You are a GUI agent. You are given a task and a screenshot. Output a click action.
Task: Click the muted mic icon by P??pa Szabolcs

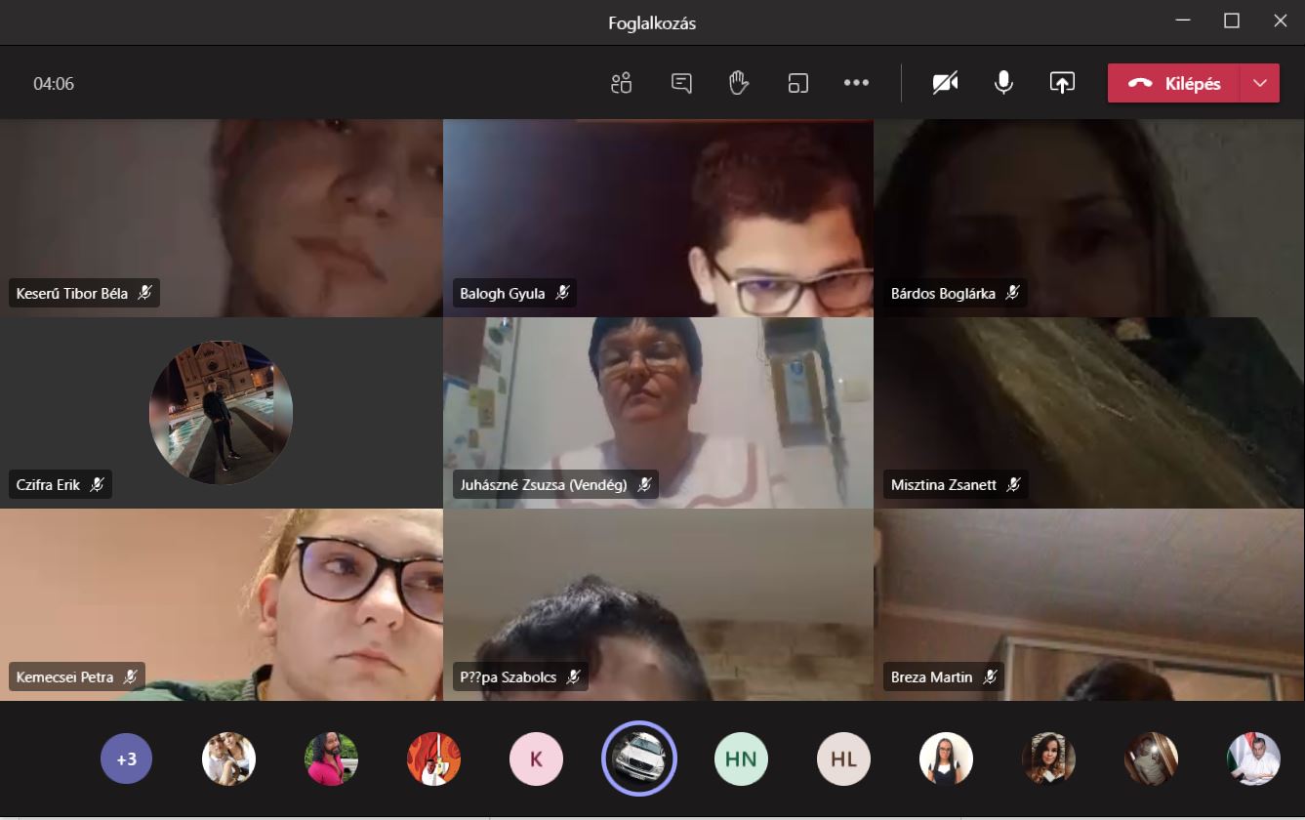(574, 676)
